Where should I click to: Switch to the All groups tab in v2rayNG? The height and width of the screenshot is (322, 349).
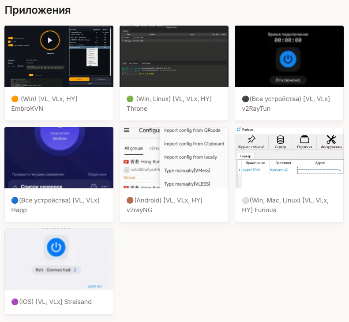coord(133,148)
